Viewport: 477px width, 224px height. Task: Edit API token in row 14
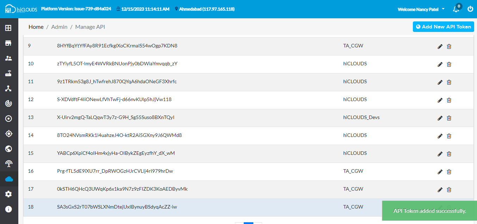tap(440, 136)
